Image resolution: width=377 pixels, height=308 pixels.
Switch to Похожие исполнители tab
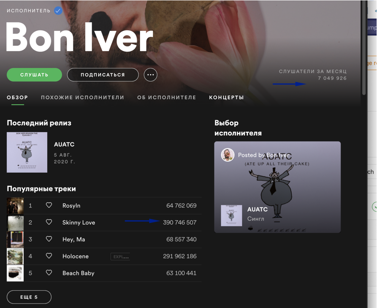coord(82,98)
